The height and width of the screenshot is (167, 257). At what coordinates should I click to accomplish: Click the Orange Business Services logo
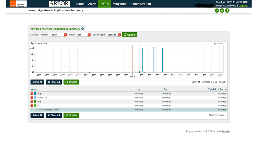pos(18,4)
